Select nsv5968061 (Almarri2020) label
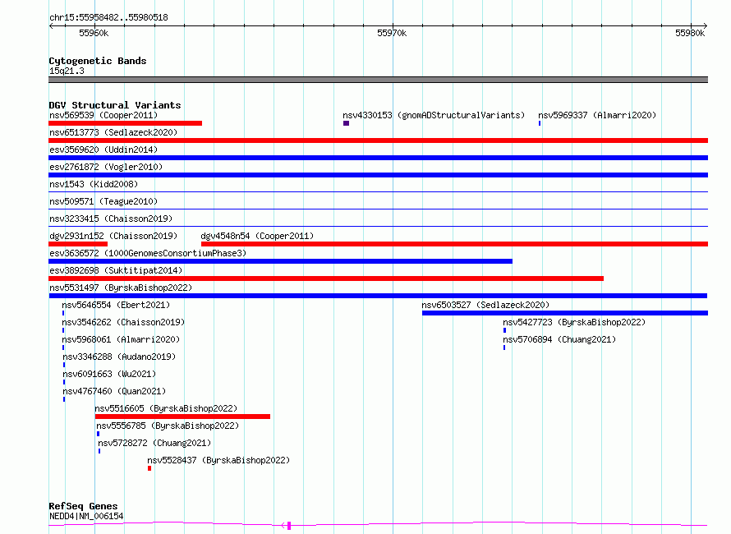The height and width of the screenshot is (534, 731). (121, 339)
